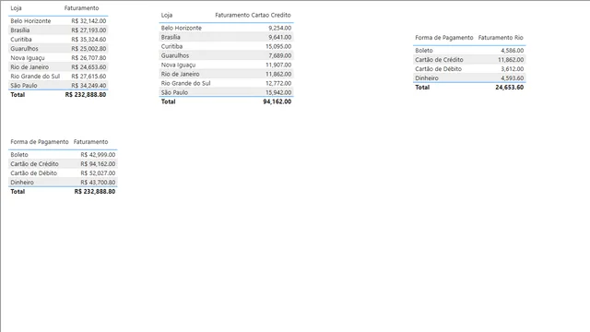Click the R$ 232,888.80 total in the lower table
This screenshot has width=590, height=332.
coord(95,192)
